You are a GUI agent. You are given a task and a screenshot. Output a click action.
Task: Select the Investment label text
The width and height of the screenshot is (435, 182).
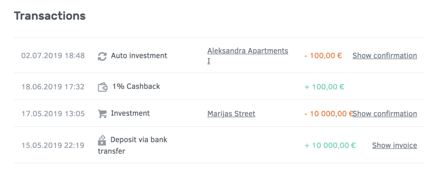(130, 114)
